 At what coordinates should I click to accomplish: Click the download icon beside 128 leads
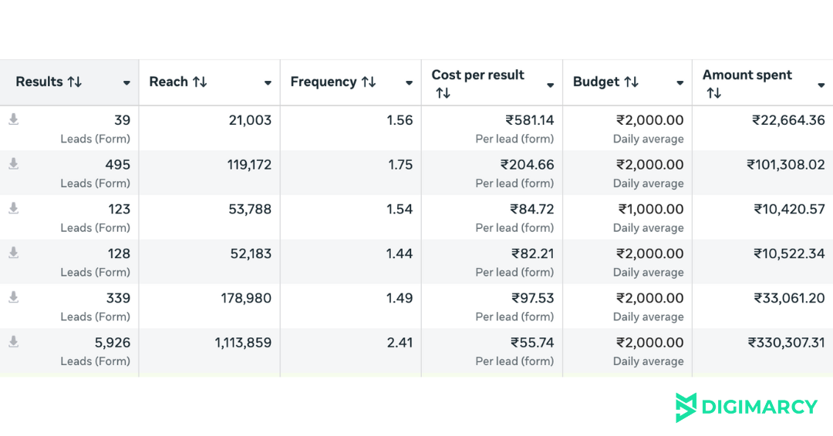tap(13, 253)
